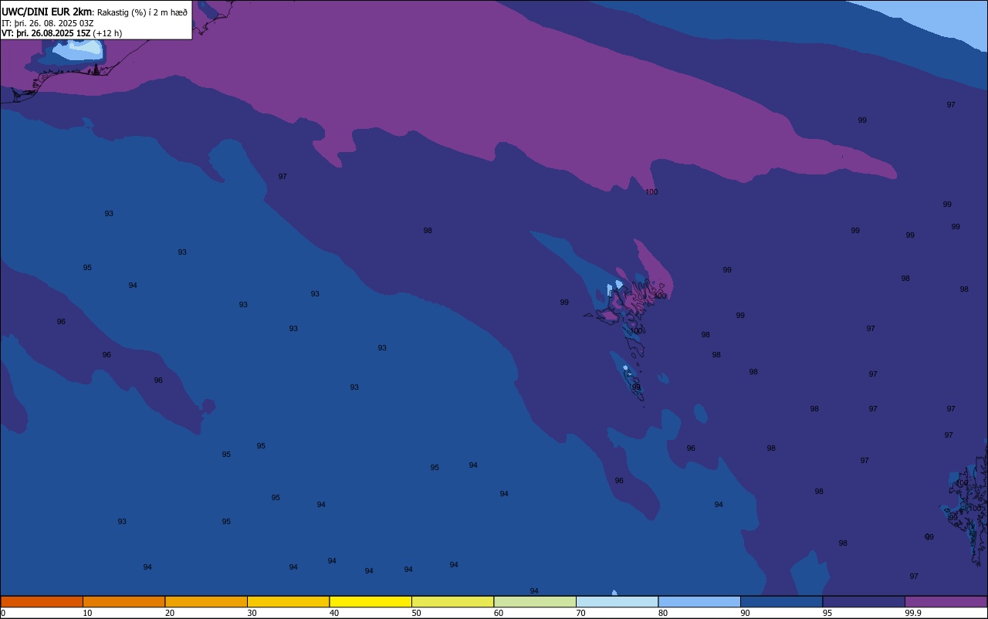Select the initial time line 'IT: þri. 26. 08. 2025 03Z'
988x619 pixels.
pos(47,23)
